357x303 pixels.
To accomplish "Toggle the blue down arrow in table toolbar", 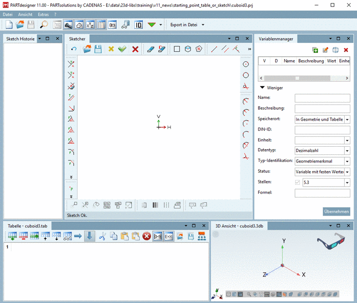I will tap(89, 236).
